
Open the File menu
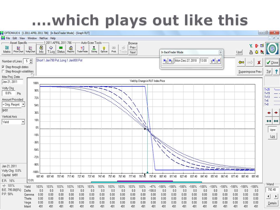coord(8,38)
